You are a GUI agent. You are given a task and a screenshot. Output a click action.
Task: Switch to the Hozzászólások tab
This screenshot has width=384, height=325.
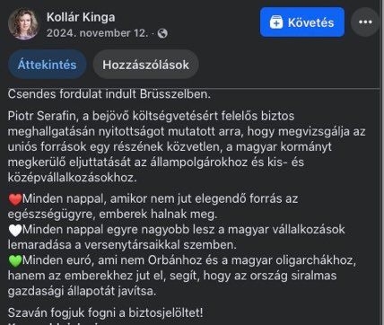point(145,65)
